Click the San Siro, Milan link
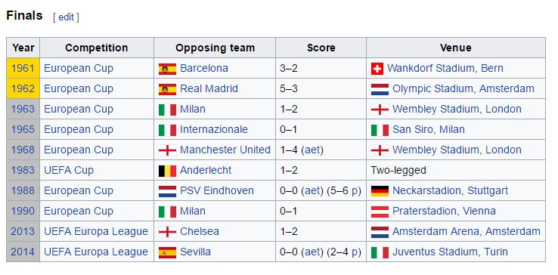Screen dimensions: 558x275 pos(429,129)
